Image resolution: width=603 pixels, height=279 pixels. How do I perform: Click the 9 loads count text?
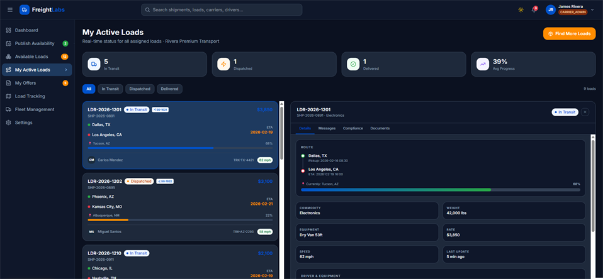coord(590,89)
